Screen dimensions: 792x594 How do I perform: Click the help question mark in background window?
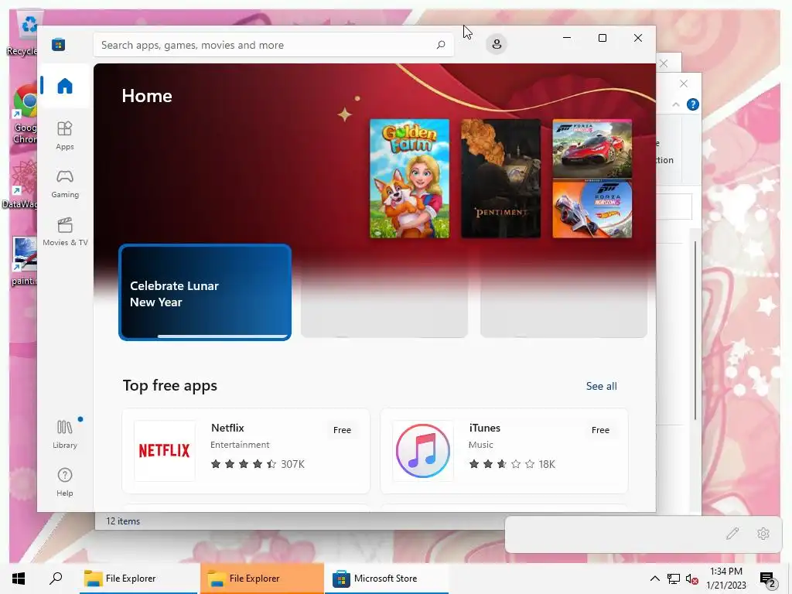(x=692, y=104)
